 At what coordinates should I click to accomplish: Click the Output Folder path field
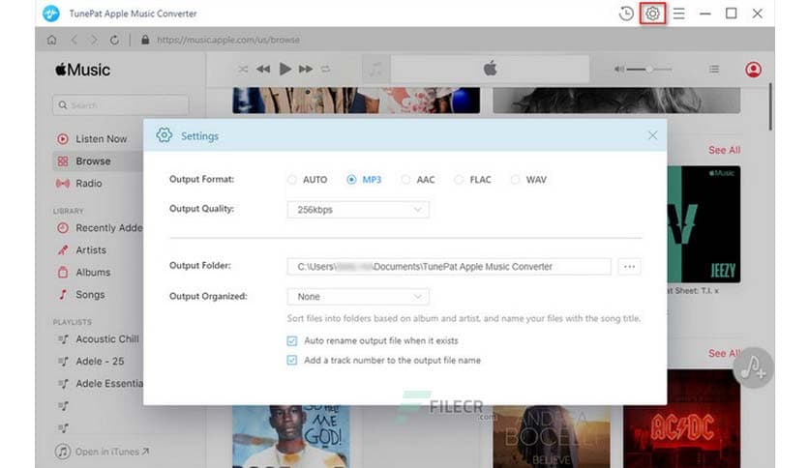[x=449, y=267]
